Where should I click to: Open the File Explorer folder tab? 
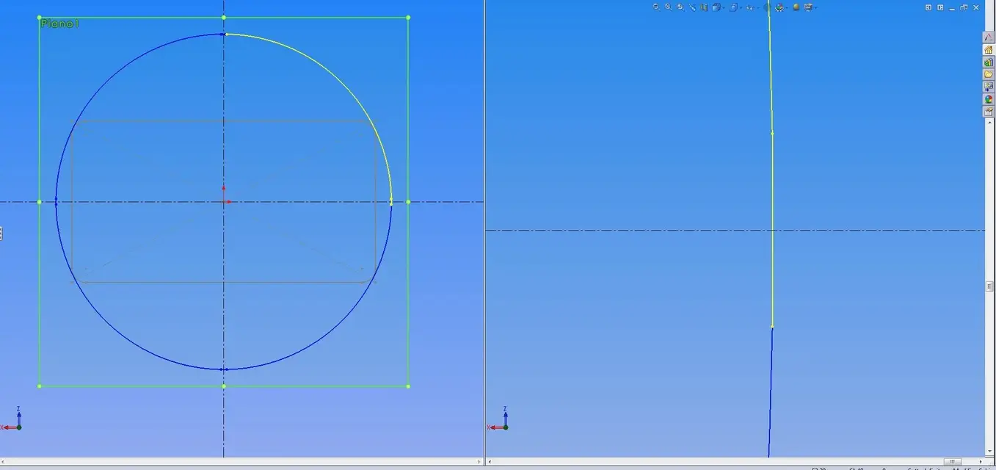click(989, 75)
